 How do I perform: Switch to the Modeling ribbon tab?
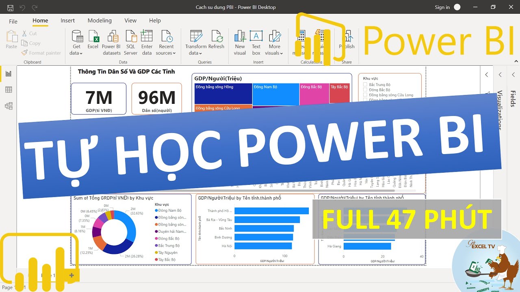(x=100, y=20)
